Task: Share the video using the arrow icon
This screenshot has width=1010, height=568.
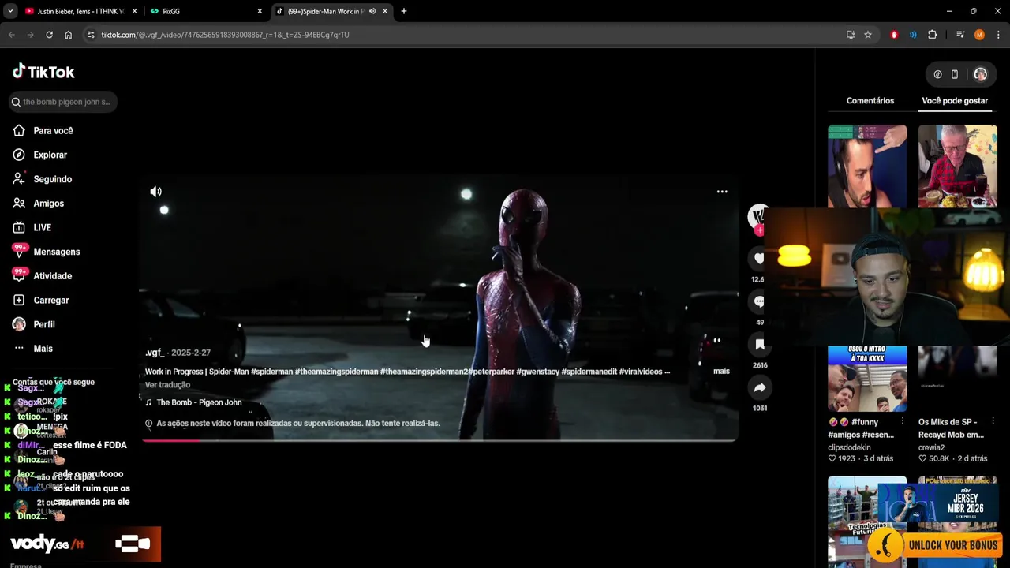Action: coord(760,387)
